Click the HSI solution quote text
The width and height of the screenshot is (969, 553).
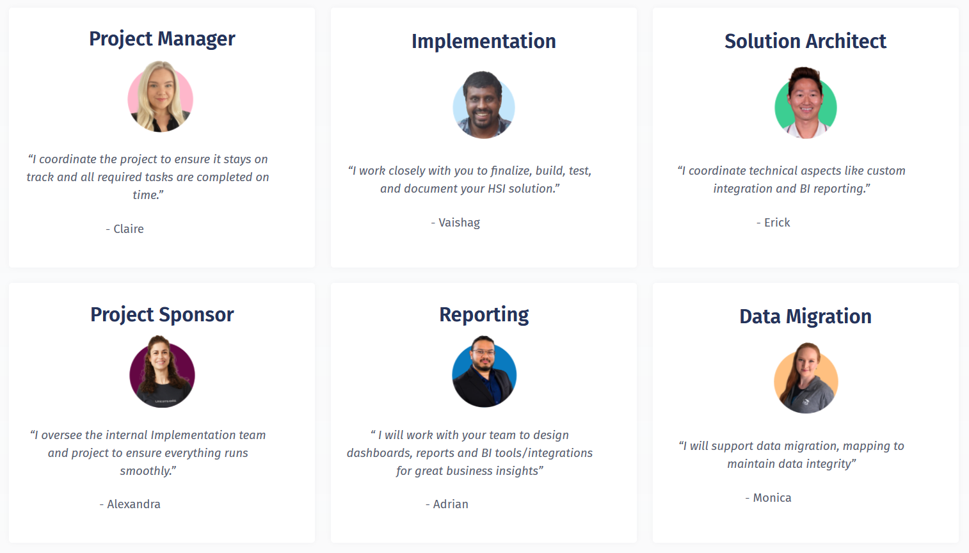coord(470,180)
